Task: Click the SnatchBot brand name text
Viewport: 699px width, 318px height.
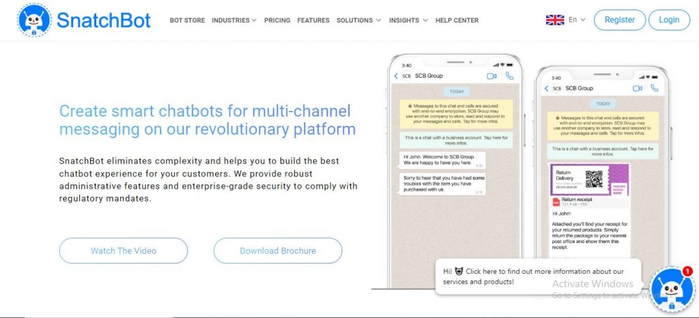Action: pyautogui.click(x=104, y=20)
